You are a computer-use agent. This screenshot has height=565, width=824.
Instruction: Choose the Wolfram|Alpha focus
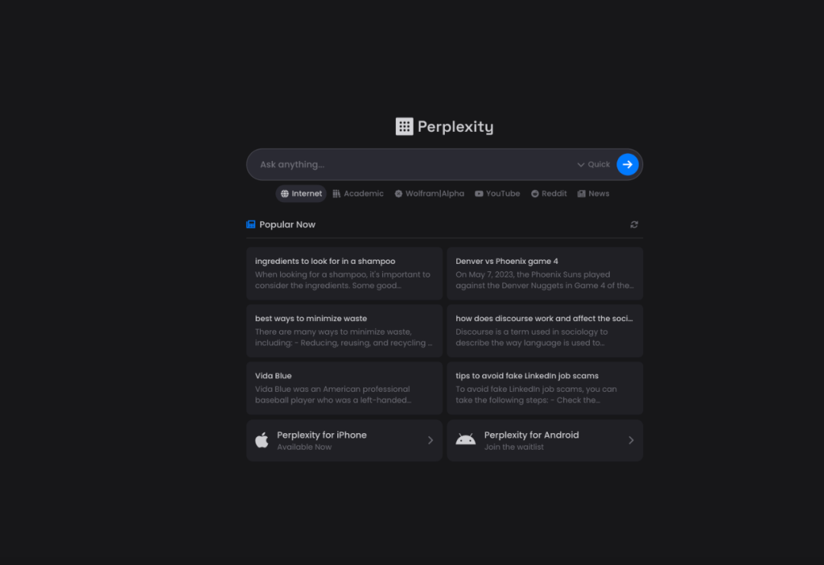tap(430, 194)
